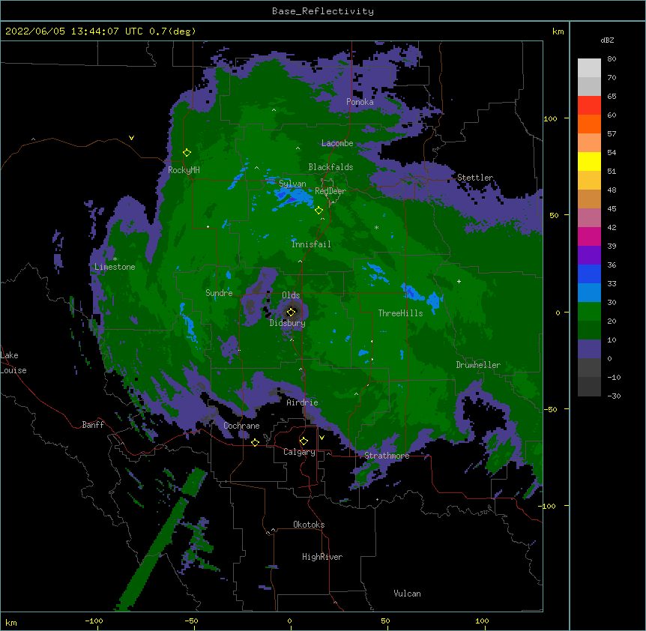The height and width of the screenshot is (631, 646).
Task: Click the yellow marker near RockyMH
Action: pos(187,152)
